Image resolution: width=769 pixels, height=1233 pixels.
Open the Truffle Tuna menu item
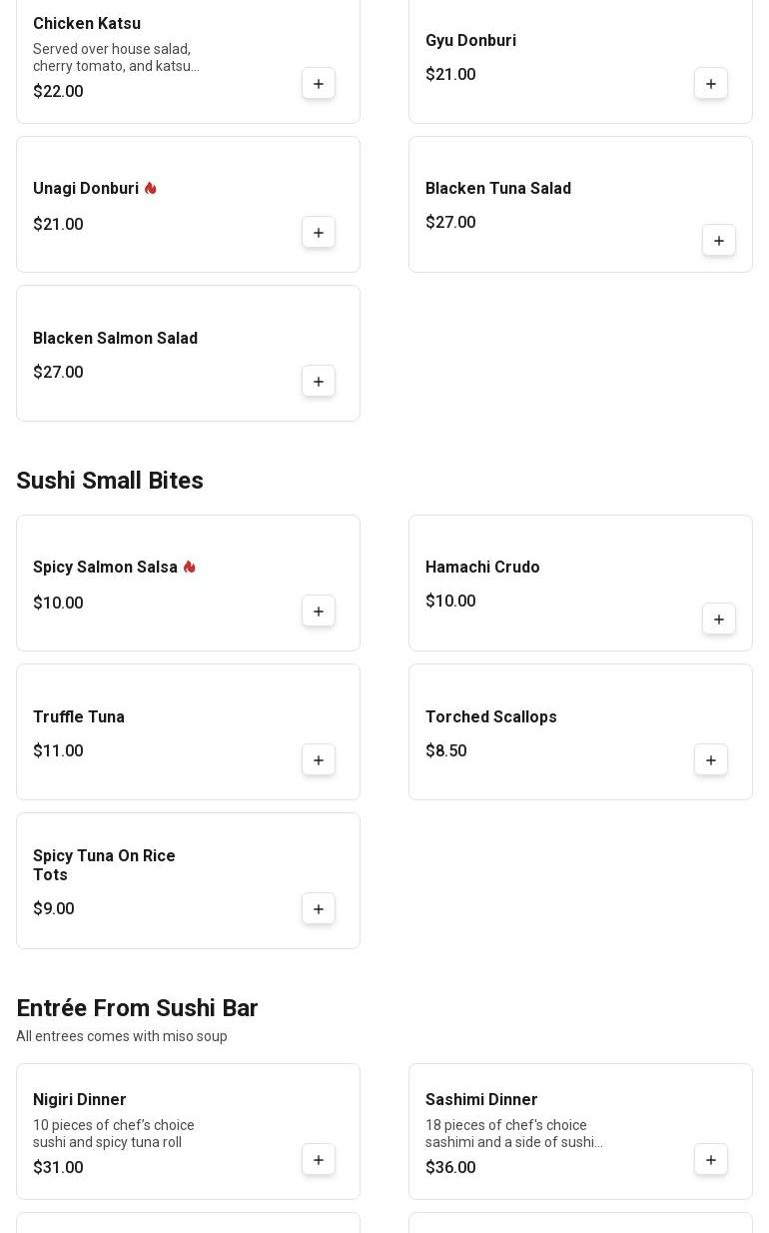pyautogui.click(x=188, y=732)
